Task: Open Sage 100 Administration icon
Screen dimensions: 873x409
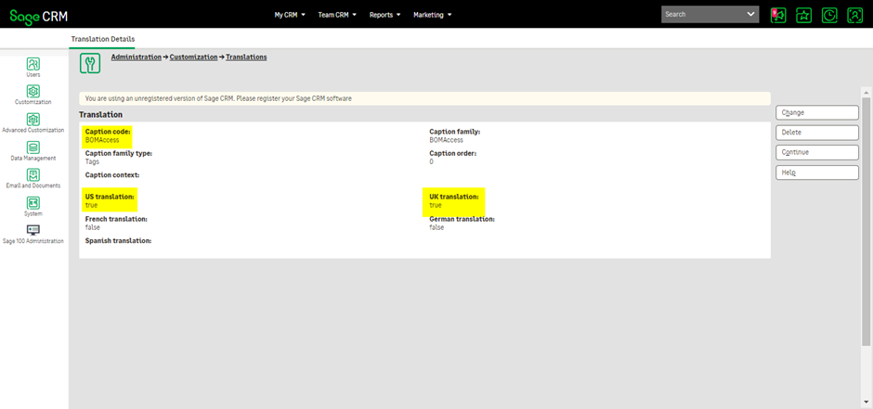Action: [33, 230]
